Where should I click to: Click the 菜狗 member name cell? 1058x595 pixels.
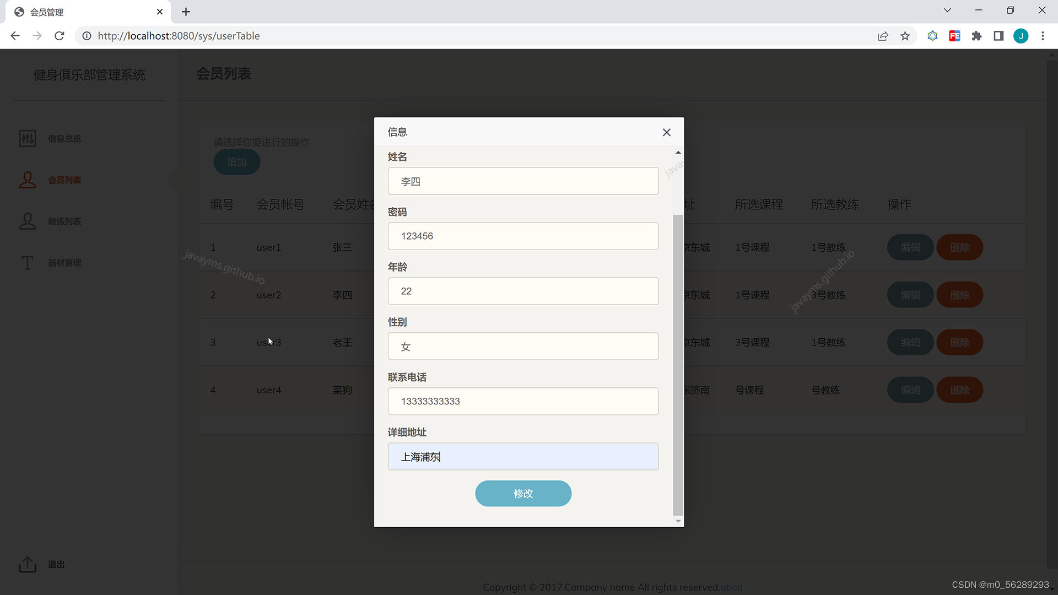[342, 390]
